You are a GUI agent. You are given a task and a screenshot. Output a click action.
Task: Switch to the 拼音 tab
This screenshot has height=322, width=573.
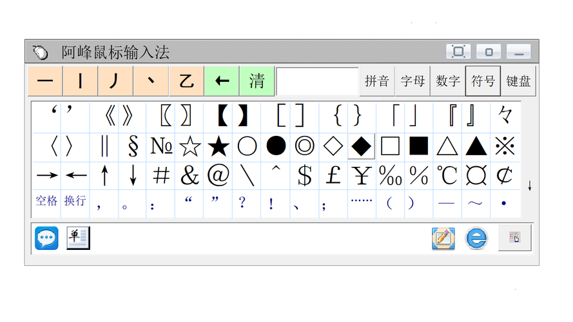pyautogui.click(x=377, y=81)
